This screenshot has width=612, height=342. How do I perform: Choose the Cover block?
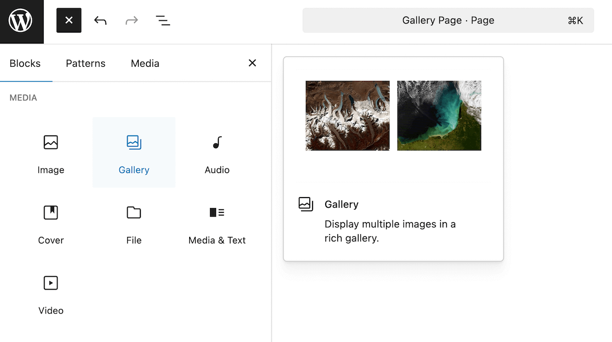[x=50, y=223]
